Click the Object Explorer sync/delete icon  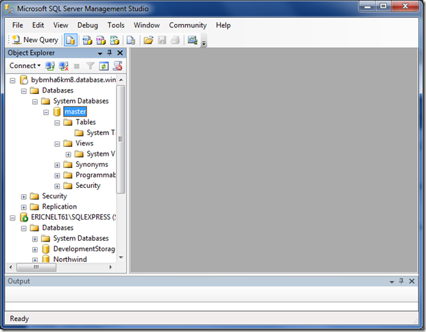click(x=117, y=66)
